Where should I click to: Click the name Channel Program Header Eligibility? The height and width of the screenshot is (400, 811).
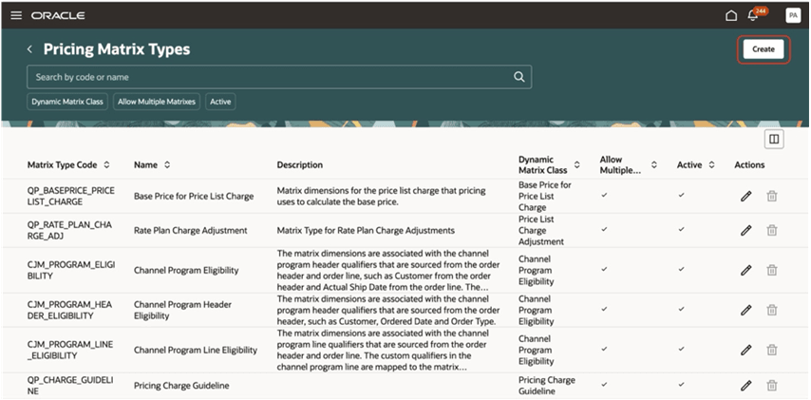point(182,310)
